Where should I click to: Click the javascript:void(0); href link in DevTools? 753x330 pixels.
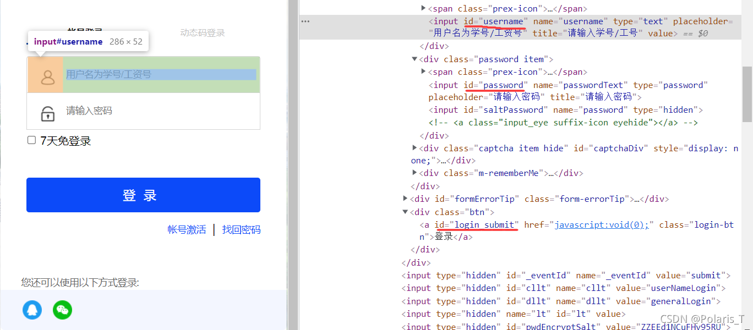pos(602,225)
